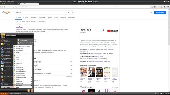
Task: Open the Wikipedia link in knowledge panel
Action: (x=109, y=46)
